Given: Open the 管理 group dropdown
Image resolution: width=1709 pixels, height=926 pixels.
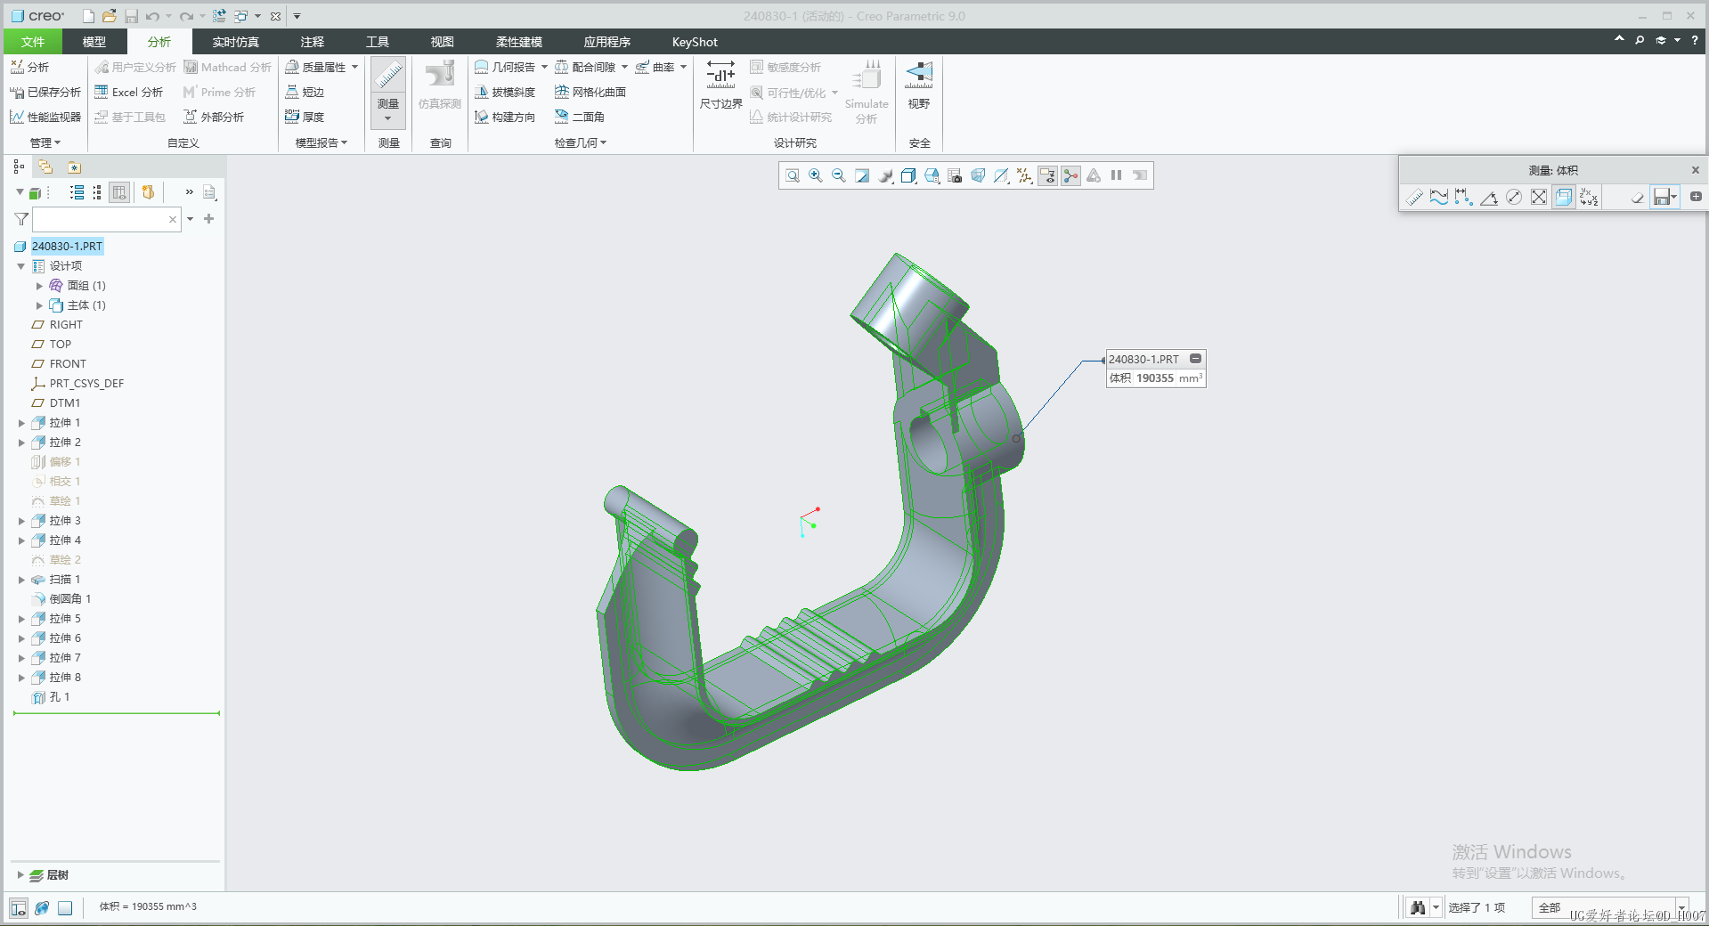Looking at the screenshot, I should tap(45, 142).
